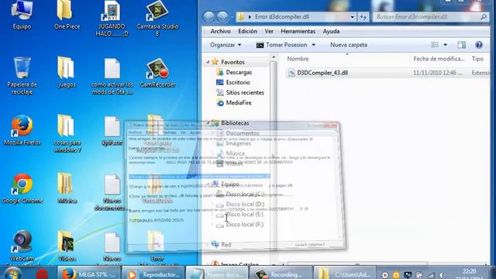Open the Windows Start button
Viewport: 496px width, 279px height.
[12, 274]
